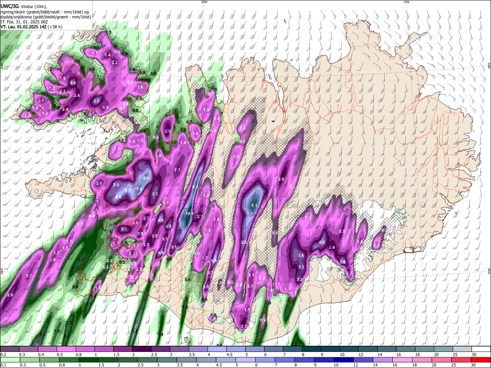
Task: Select the 'VT: Lau. 01.02.2025 14Z (+38 h)' line
Action: pos(31,27)
